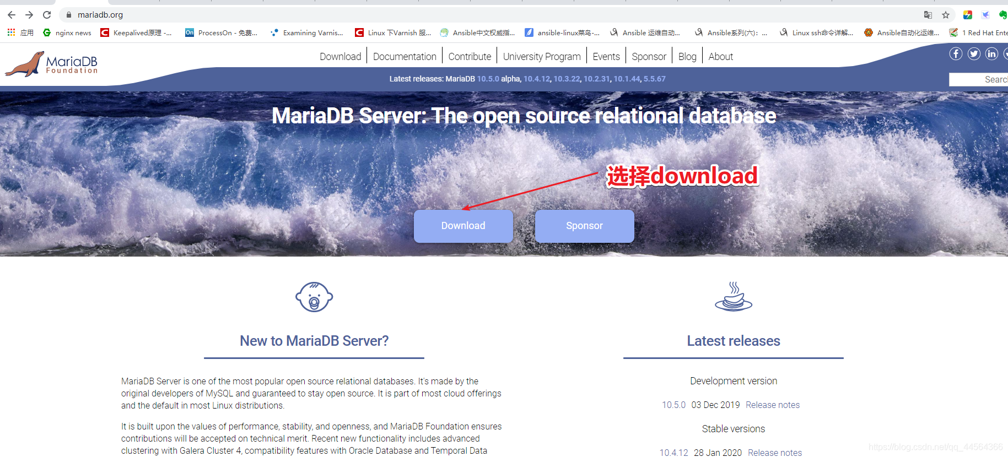Open the Keepalived bookmark
Screen dimensions: 1008x457
pos(136,32)
